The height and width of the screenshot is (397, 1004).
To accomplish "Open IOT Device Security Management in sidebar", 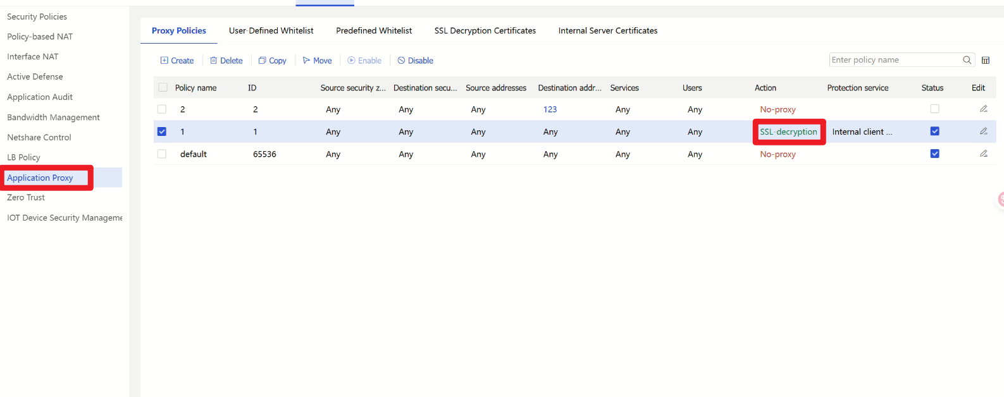I will pyautogui.click(x=65, y=217).
